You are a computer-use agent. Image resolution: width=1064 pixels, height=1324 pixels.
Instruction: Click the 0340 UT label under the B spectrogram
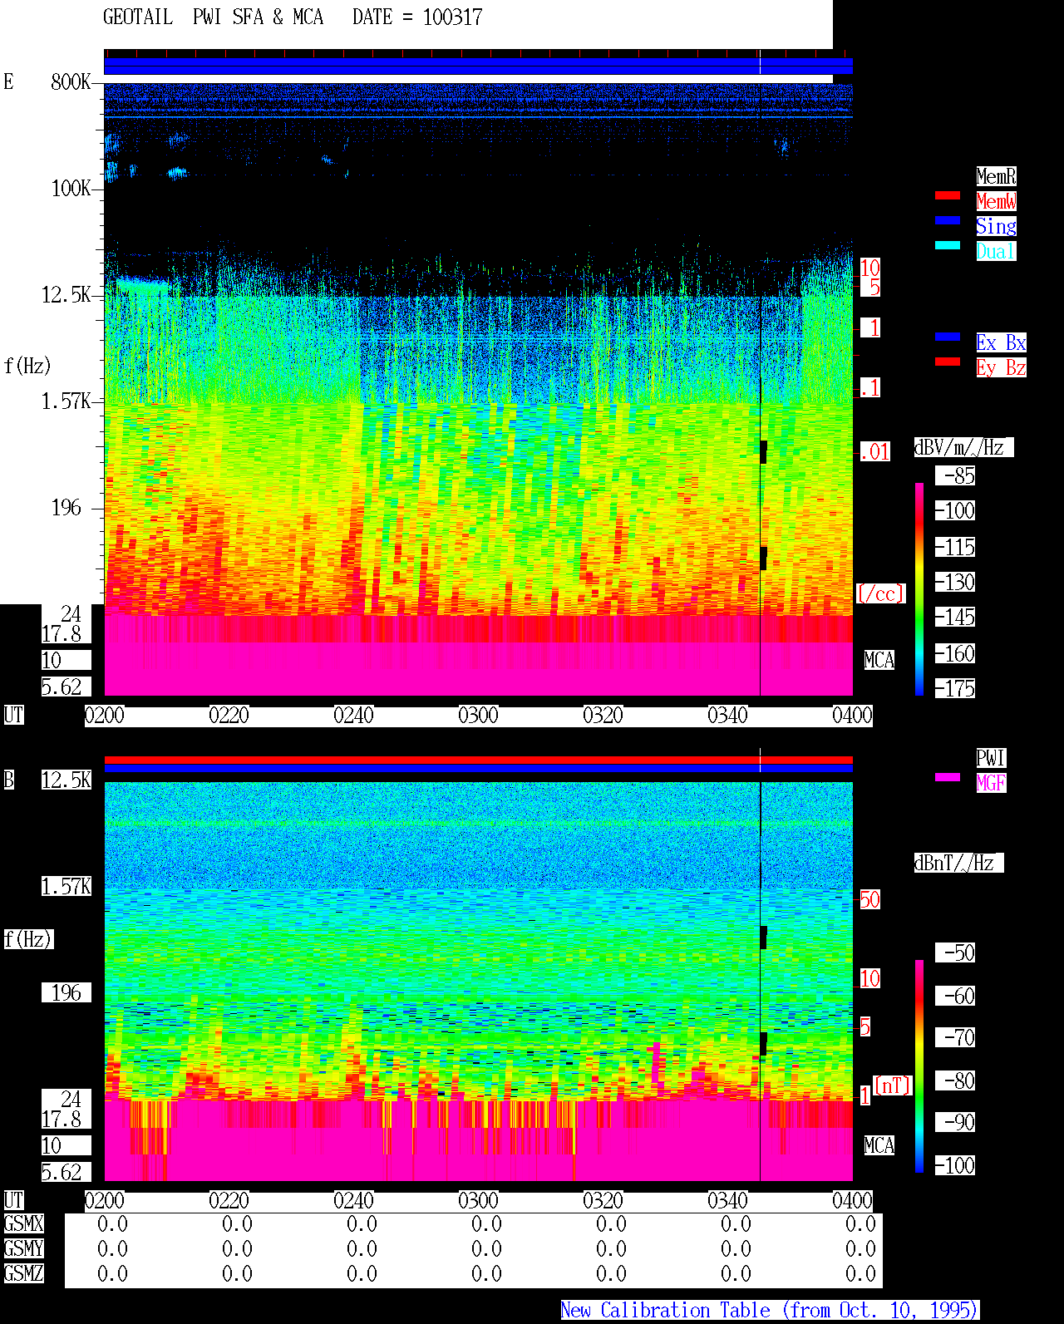tap(727, 1201)
